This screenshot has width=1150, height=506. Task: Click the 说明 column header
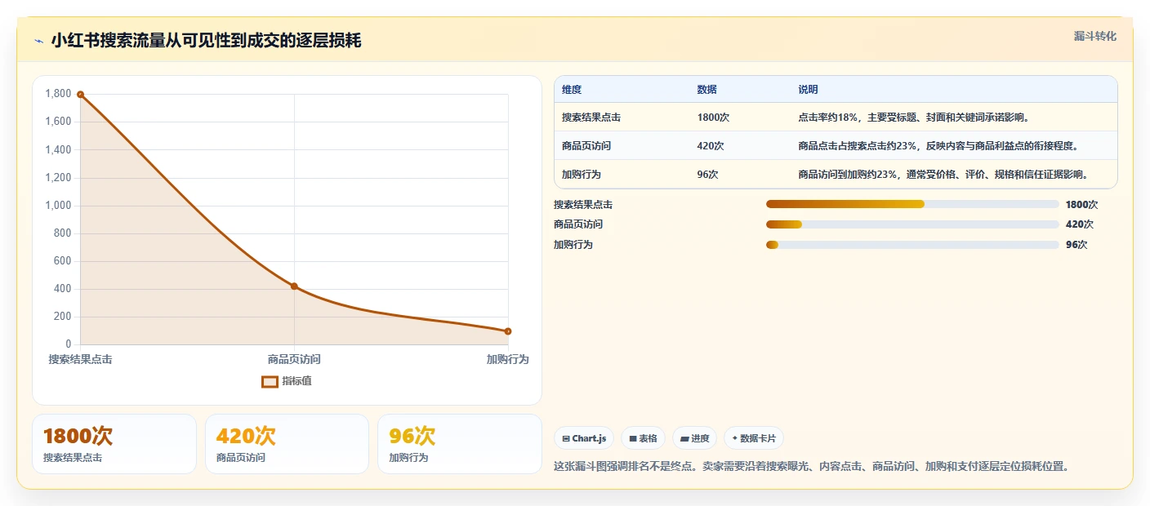click(x=808, y=90)
